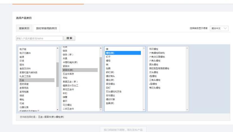The image size is (233, 132).
Task: Choose 方头螺栓 bolt type
Action: 154,72
